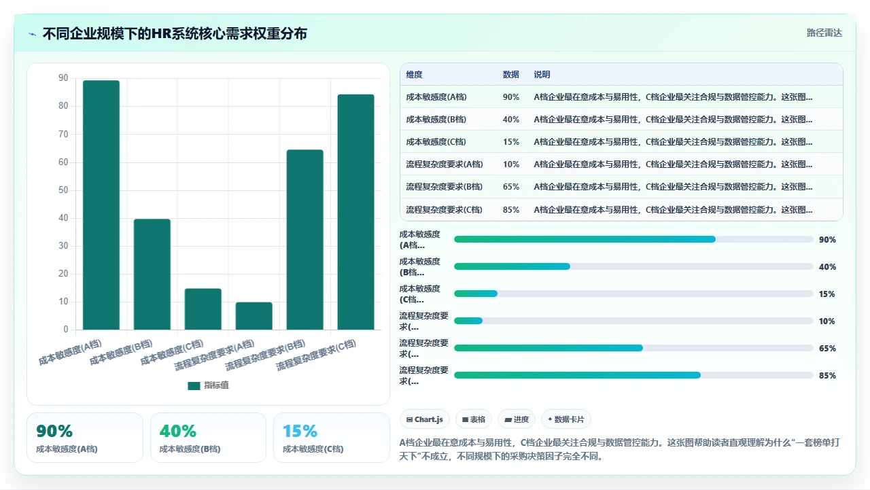The height and width of the screenshot is (490, 870).
Task: Click the 成本敏感度(B档) bar in the chart
Action: click(152, 275)
